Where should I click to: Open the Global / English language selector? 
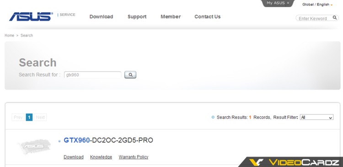coord(317,5)
